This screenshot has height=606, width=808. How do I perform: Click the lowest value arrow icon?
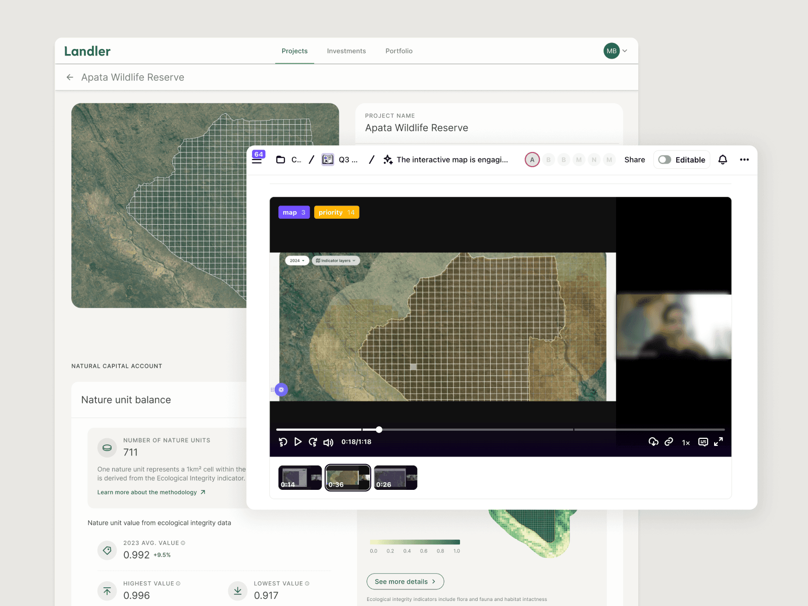click(x=237, y=591)
